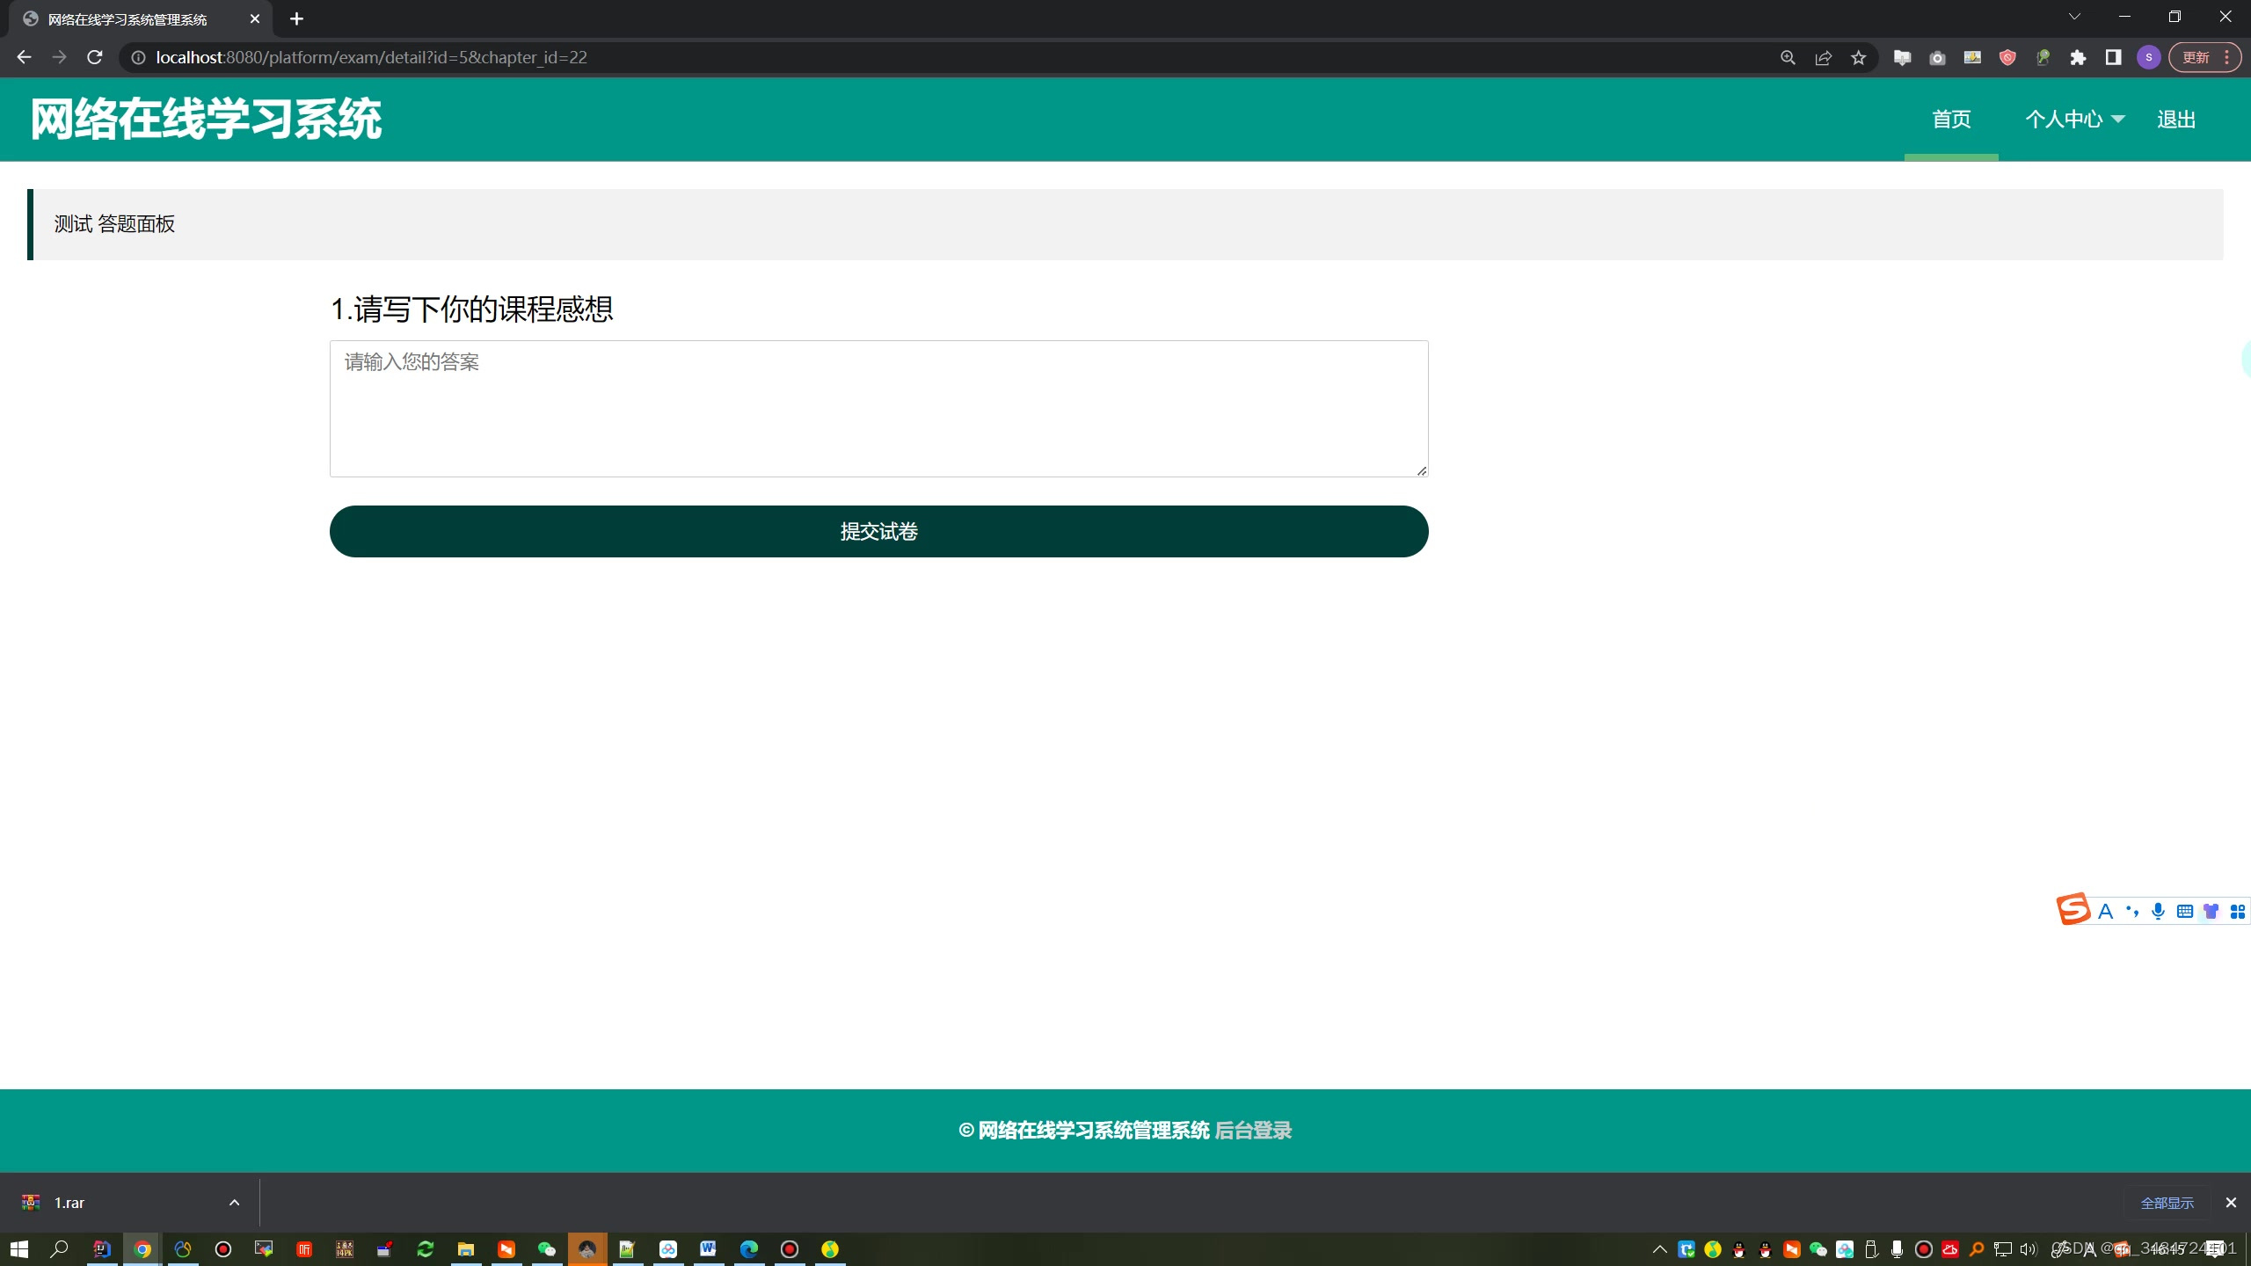2251x1266 pixels.
Task: Click the camera screenshot extension icon
Action: (x=1937, y=58)
